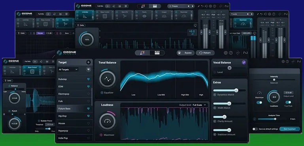Unfavorite the Dubstep target heart
304x146 pixels.
coord(89,79)
